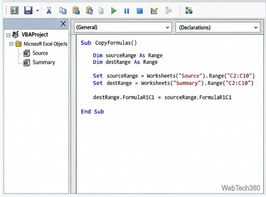Cut selected code with scissors icon
266x197 pixels.
point(49,10)
